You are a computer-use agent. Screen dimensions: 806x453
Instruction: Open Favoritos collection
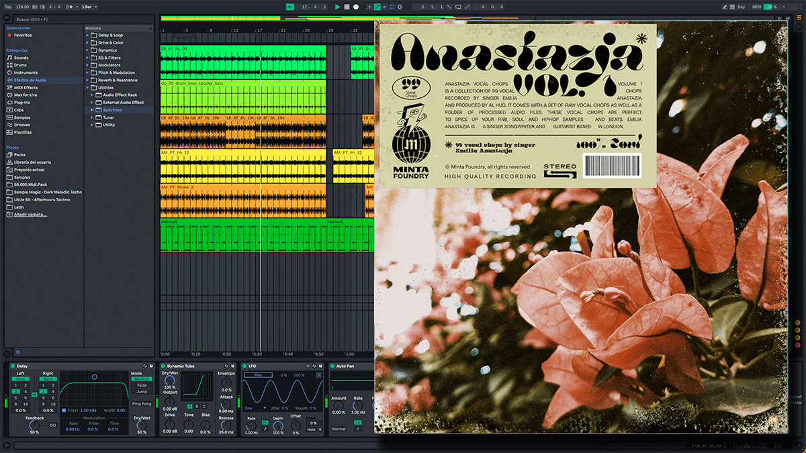click(x=23, y=35)
